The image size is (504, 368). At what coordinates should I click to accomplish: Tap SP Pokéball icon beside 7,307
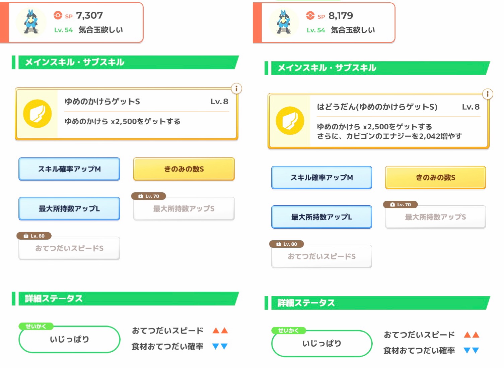click(x=58, y=15)
